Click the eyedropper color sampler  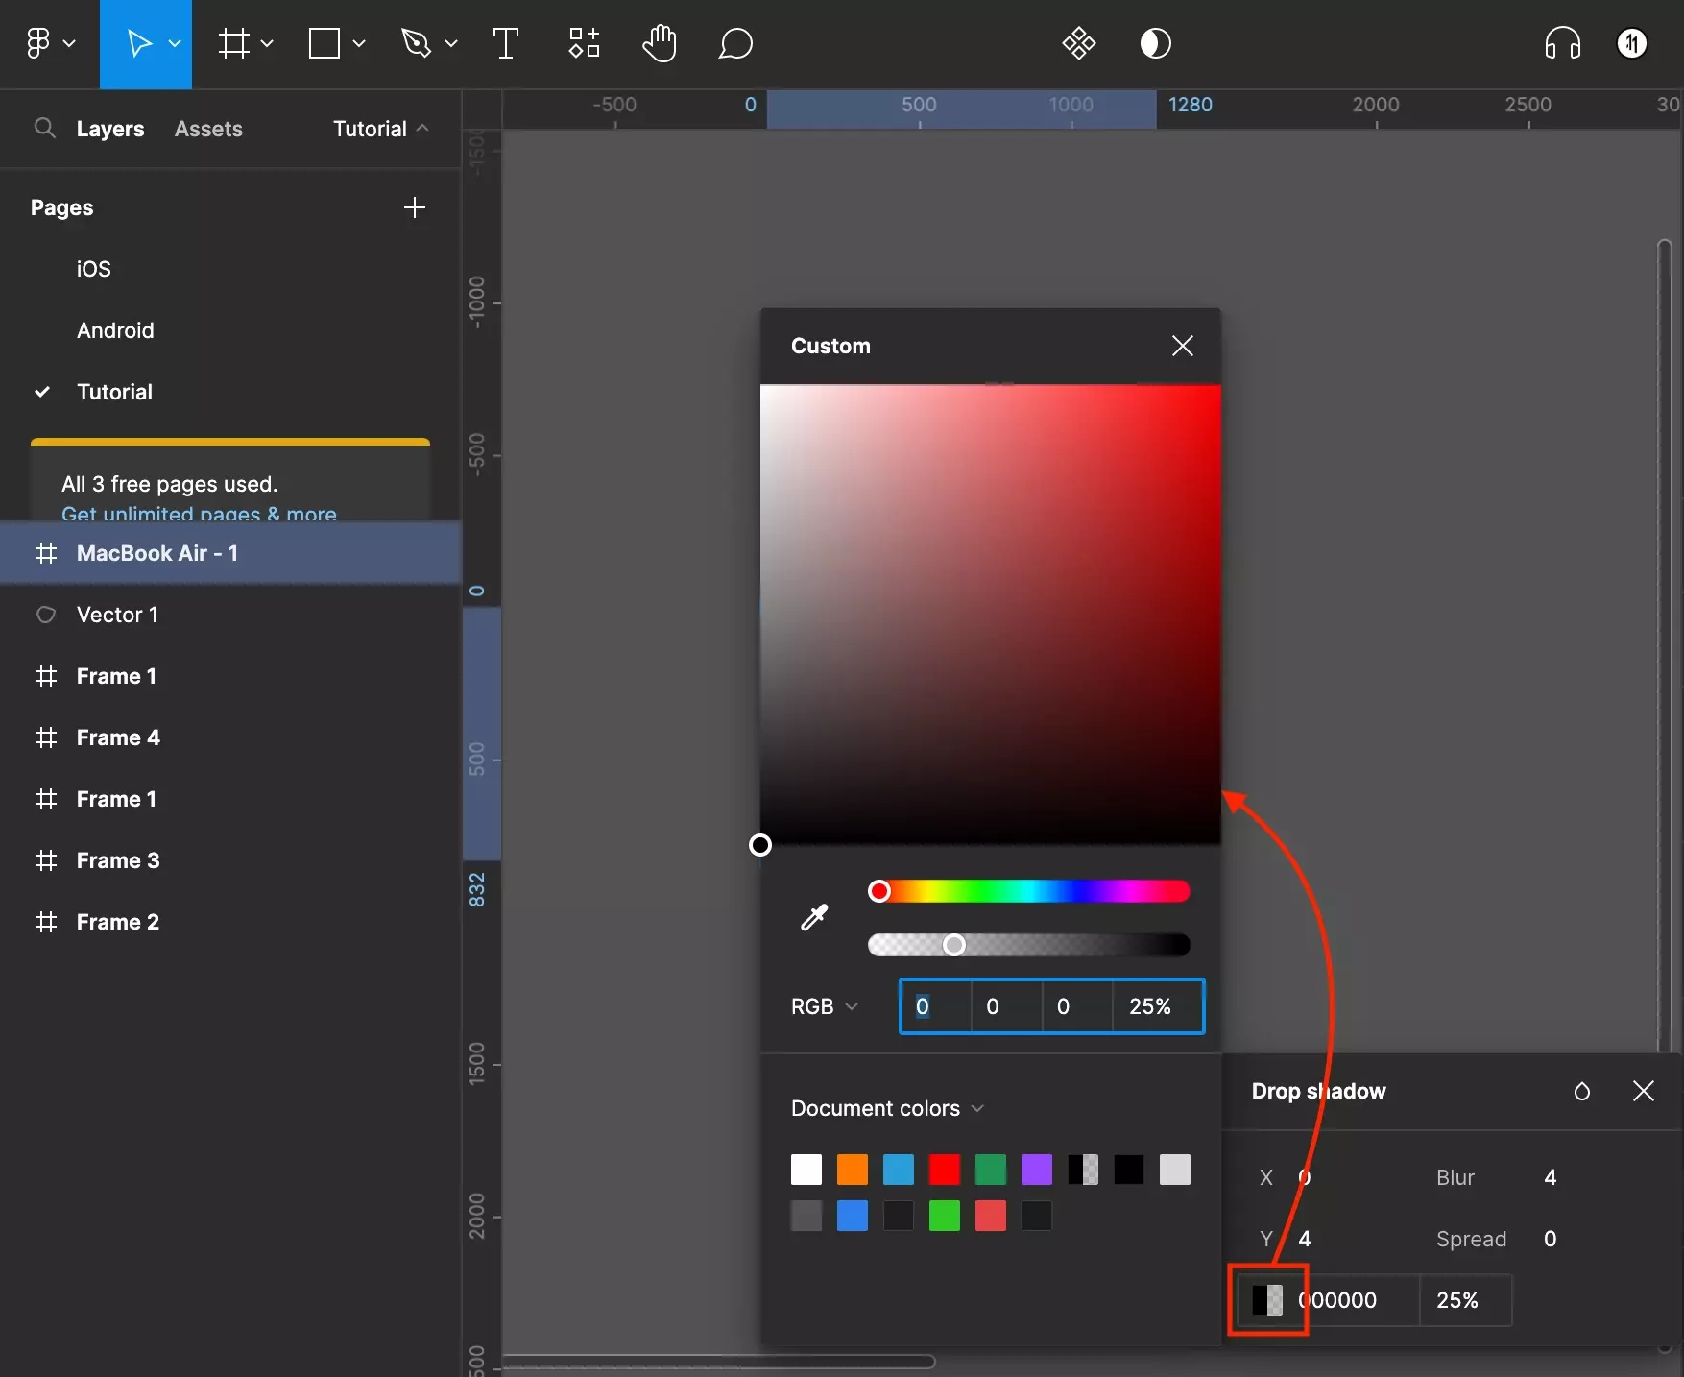pyautogui.click(x=814, y=918)
